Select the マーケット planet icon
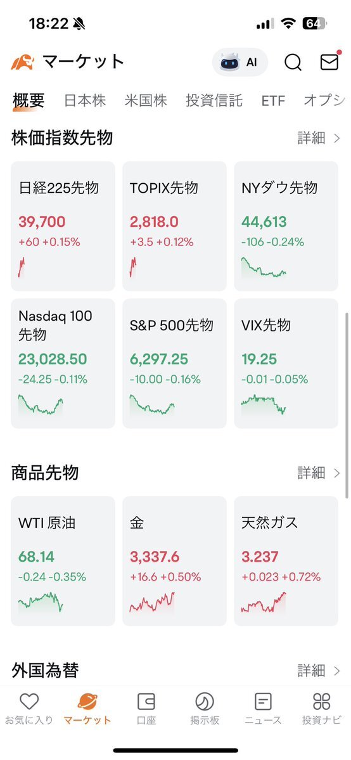Screen dimensions: 351x760 point(87,701)
